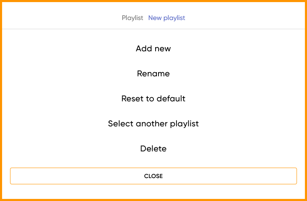
Task: Pick the last menu entry Delete
Action: (x=153, y=148)
